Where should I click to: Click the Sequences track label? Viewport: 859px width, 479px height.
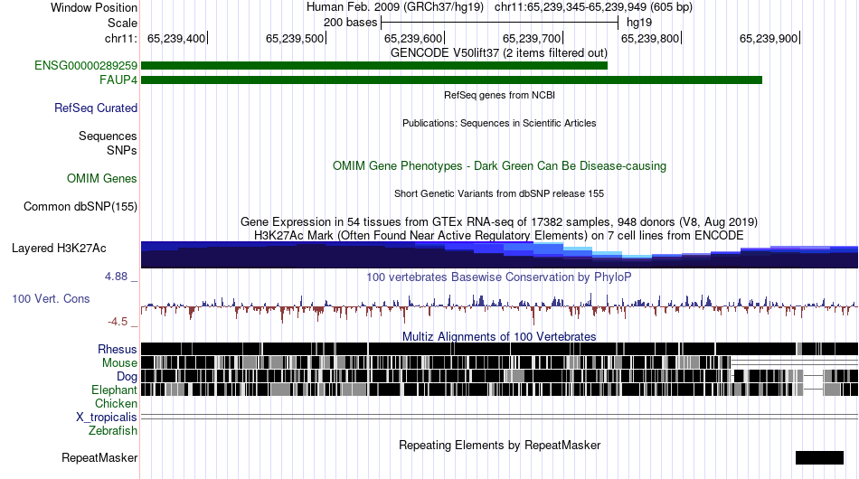[x=108, y=136]
